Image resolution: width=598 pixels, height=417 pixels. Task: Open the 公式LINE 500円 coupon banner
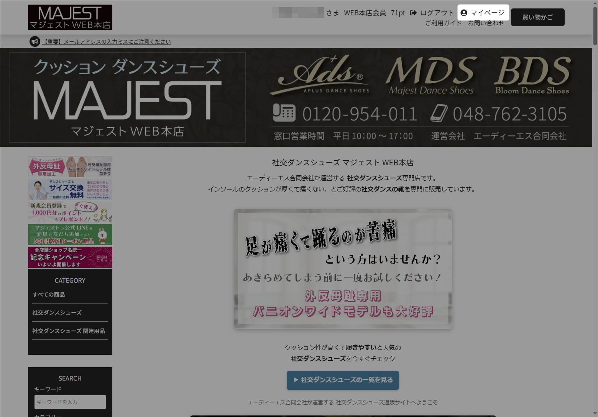(70, 234)
